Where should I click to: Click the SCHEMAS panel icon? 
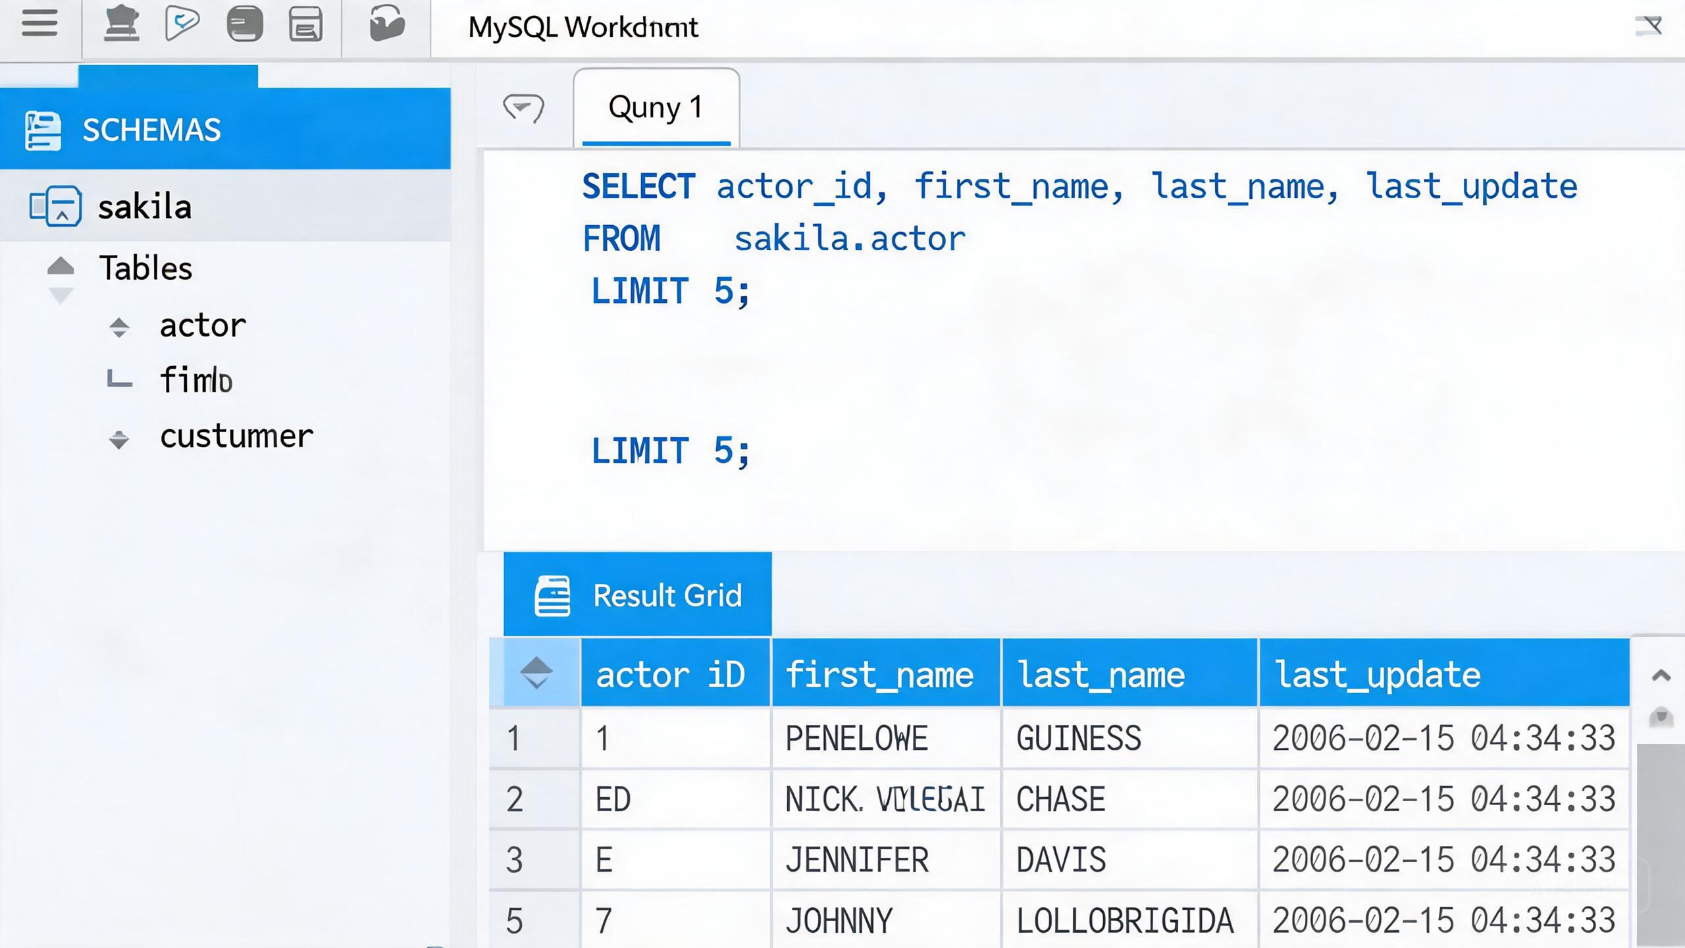(x=43, y=131)
